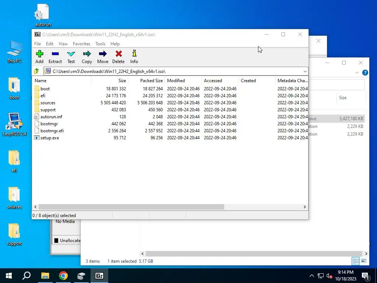Sort by the Created column
Image resolution: width=377 pixels, height=283 pixels.
pos(257,81)
